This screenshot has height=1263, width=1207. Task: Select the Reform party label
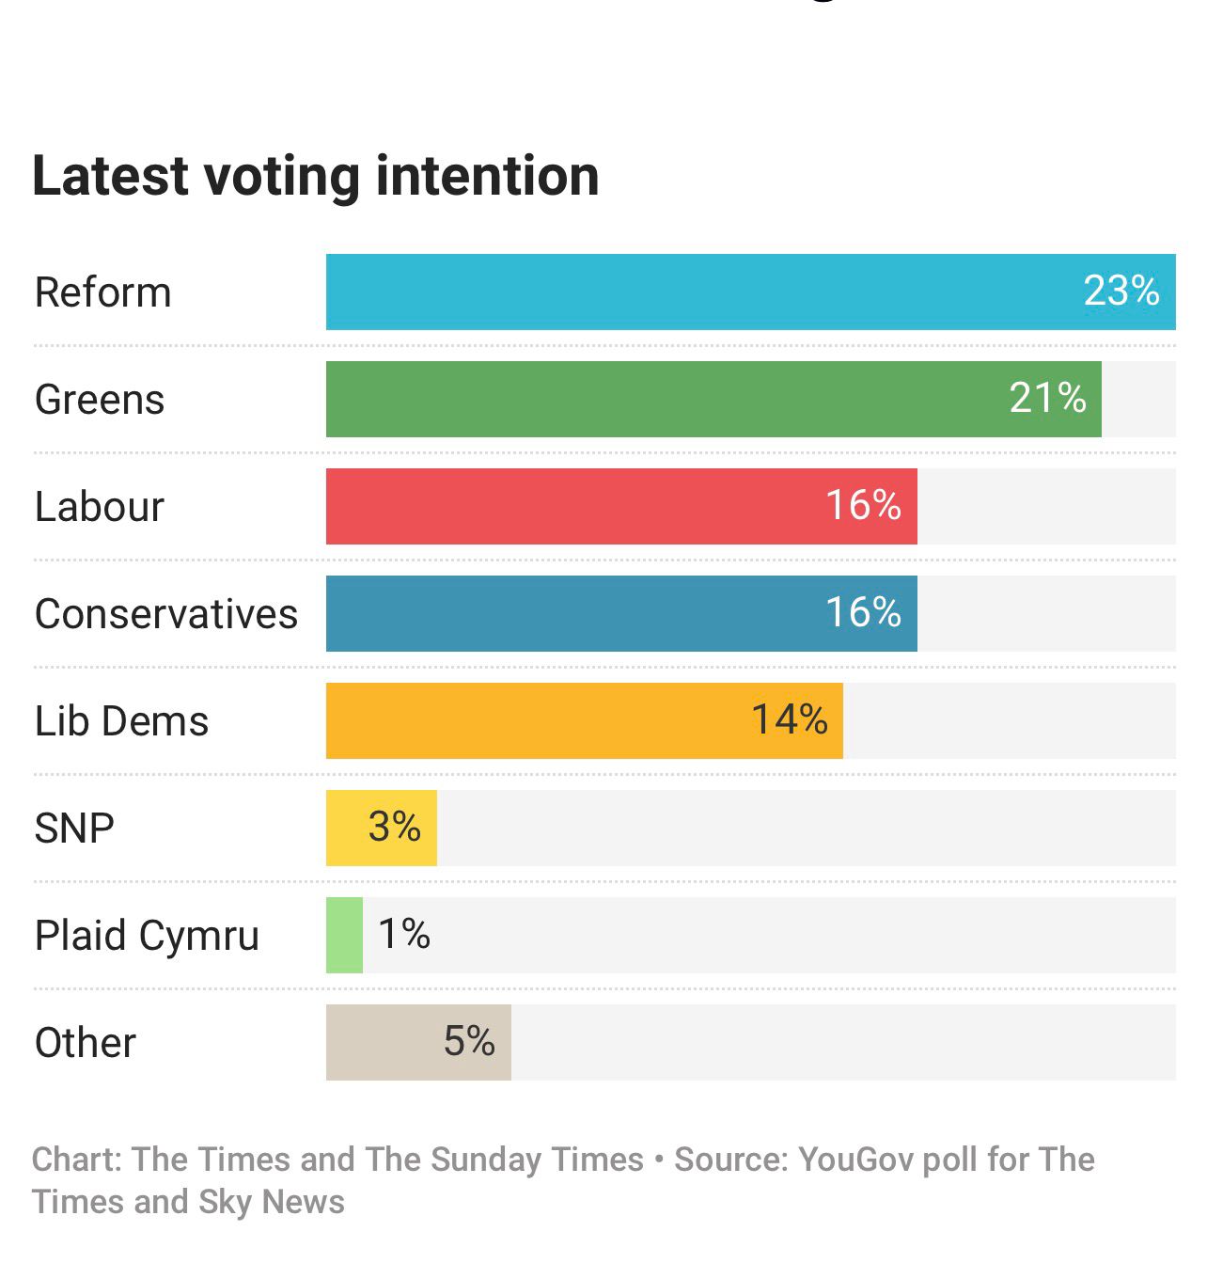coord(103,292)
